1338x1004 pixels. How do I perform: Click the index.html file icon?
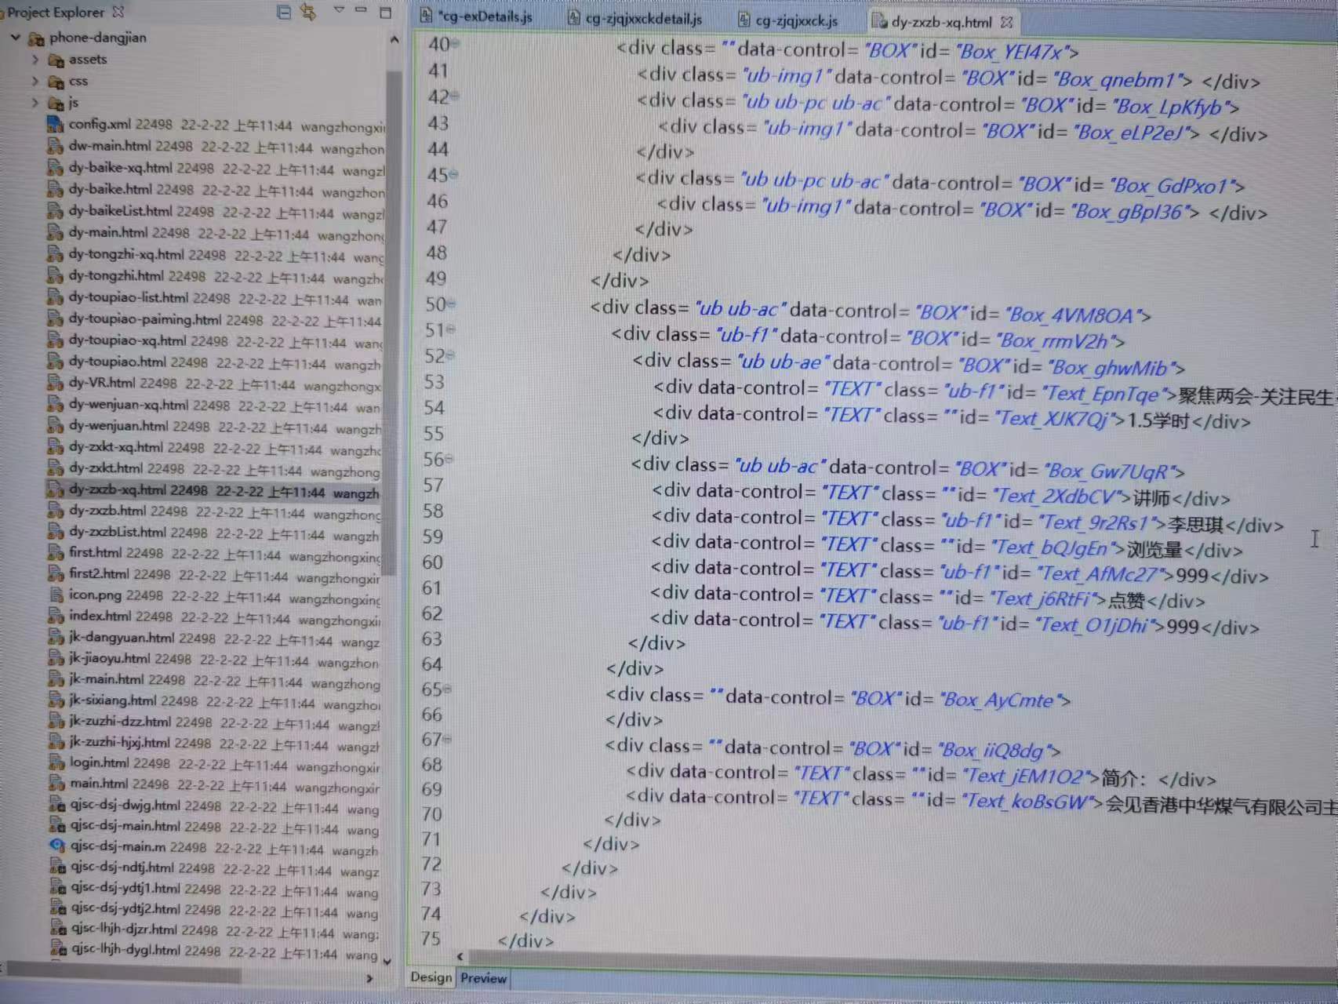[56, 616]
